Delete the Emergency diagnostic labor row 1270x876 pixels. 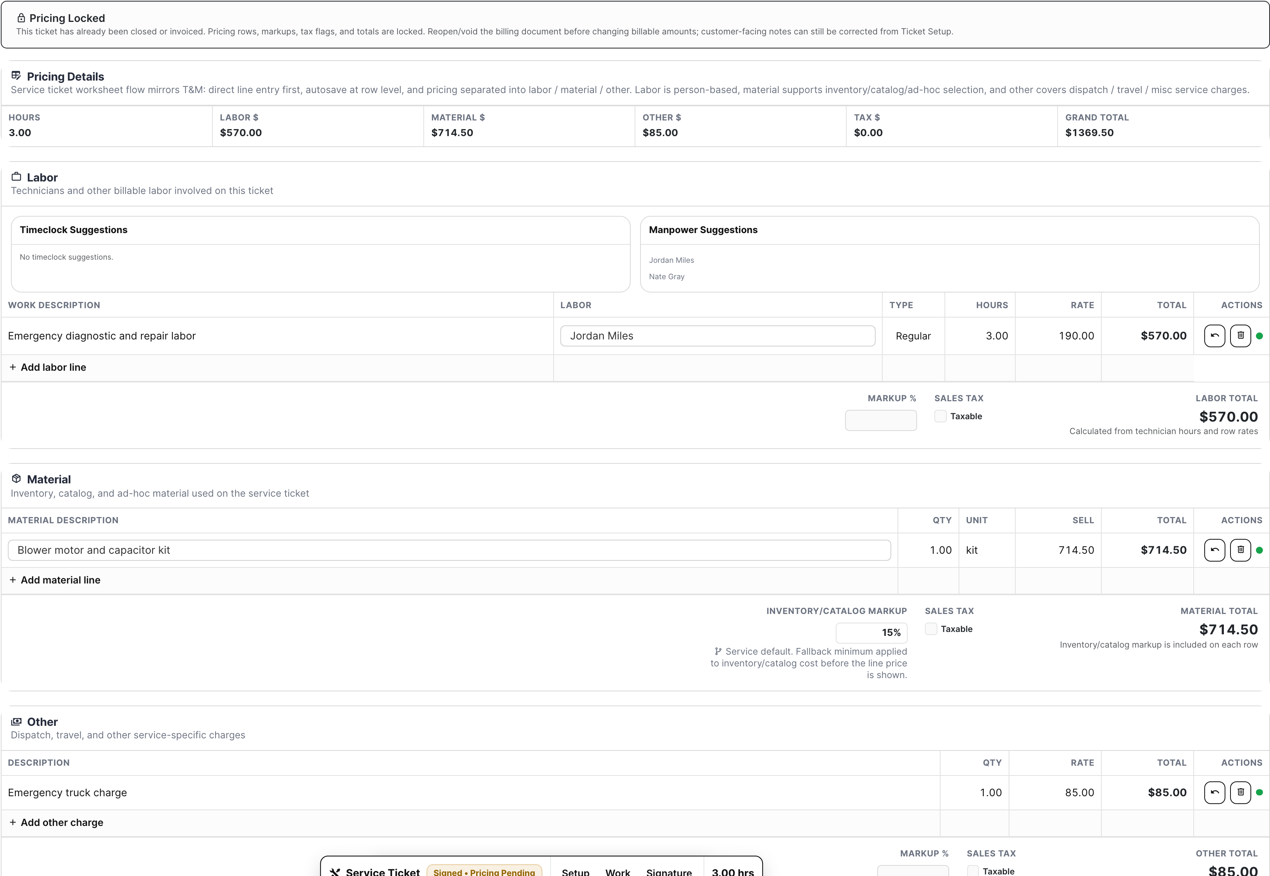tap(1240, 336)
